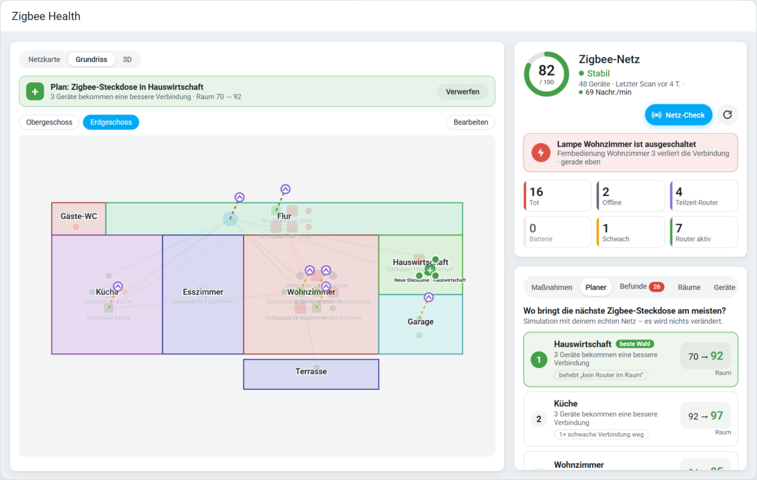The image size is (757, 480).
Task: Select the Grundriss view tab
Action: point(91,59)
